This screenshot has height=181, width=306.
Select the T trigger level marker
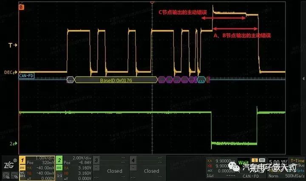pos(13,45)
